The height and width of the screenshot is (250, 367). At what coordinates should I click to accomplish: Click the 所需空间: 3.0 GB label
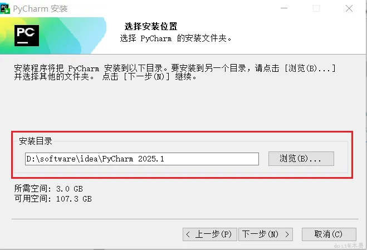pos(48,189)
